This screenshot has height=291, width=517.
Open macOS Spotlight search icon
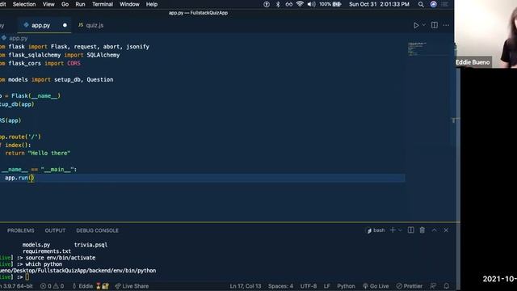click(x=421, y=4)
